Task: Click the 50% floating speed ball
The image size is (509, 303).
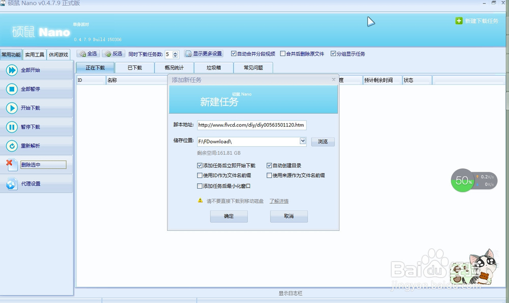Action: point(463,180)
